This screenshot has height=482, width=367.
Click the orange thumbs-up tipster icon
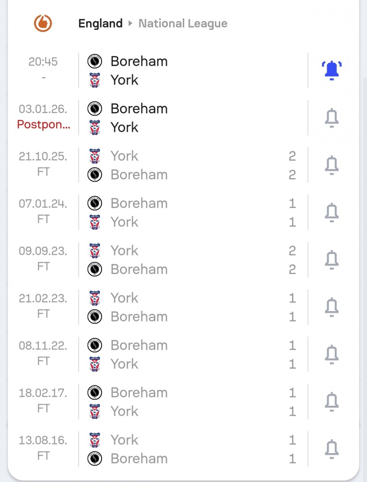point(43,23)
